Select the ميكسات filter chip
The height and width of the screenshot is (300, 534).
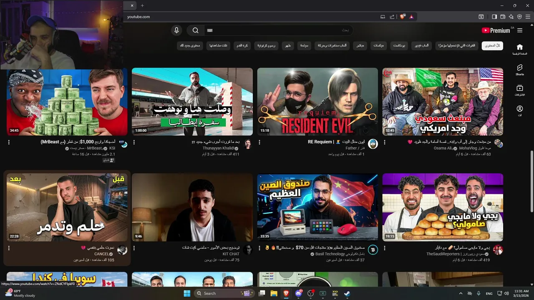[379, 45]
